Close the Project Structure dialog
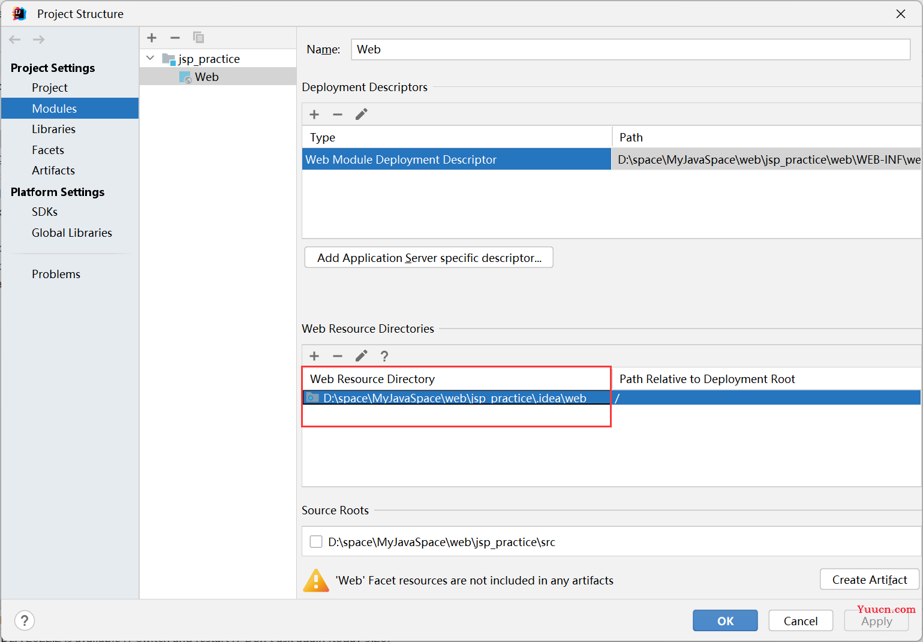This screenshot has height=642, width=923. click(x=901, y=14)
